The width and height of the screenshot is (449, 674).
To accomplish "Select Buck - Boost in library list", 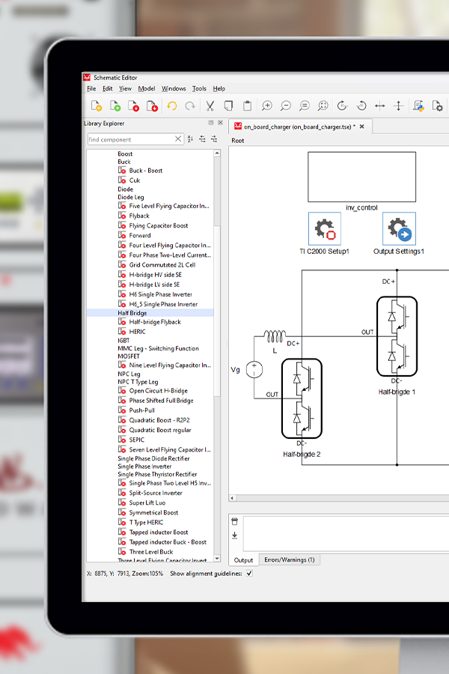I will [146, 171].
